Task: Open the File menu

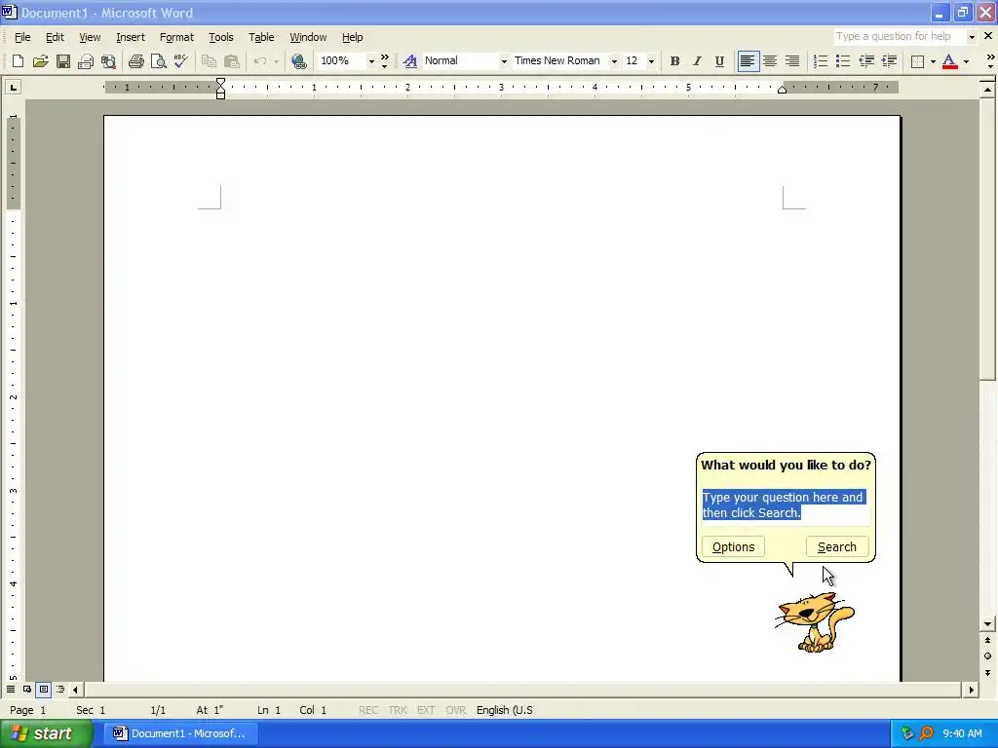Action: (22, 37)
